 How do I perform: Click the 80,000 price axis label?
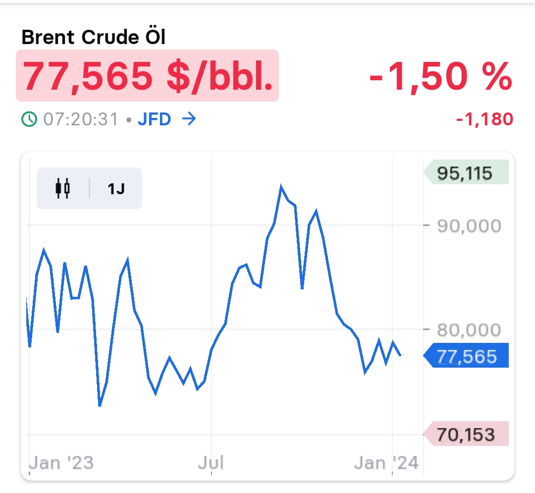pos(469,329)
